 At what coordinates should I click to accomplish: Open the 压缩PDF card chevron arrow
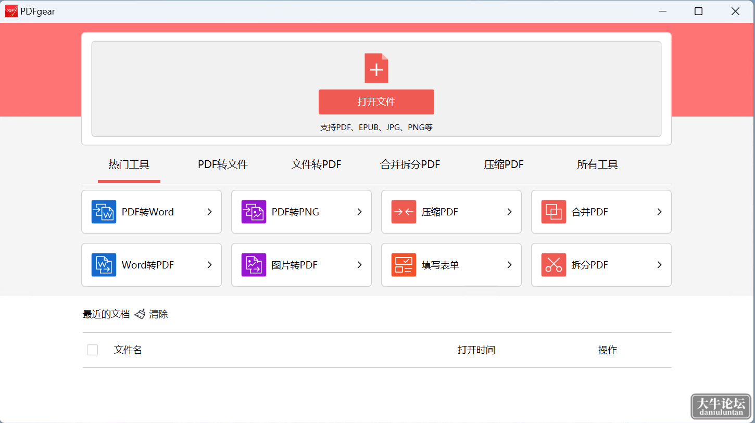(x=509, y=212)
